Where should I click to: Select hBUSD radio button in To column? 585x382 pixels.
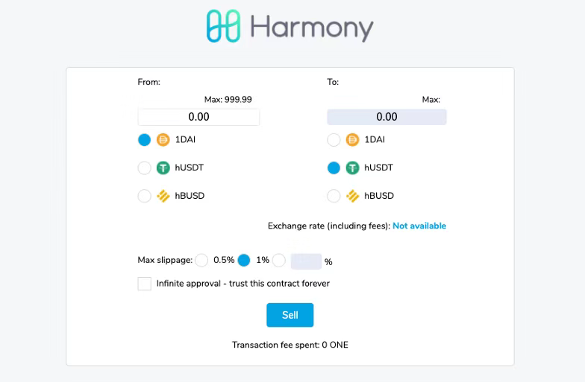pyautogui.click(x=334, y=196)
